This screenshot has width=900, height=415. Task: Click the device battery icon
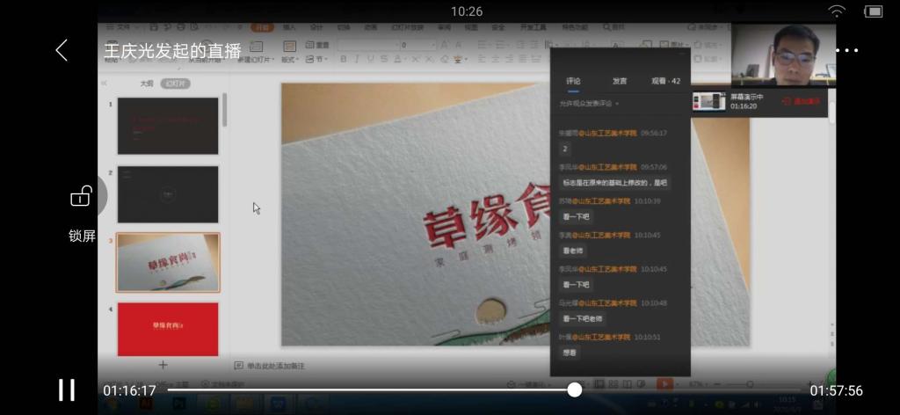873,11
